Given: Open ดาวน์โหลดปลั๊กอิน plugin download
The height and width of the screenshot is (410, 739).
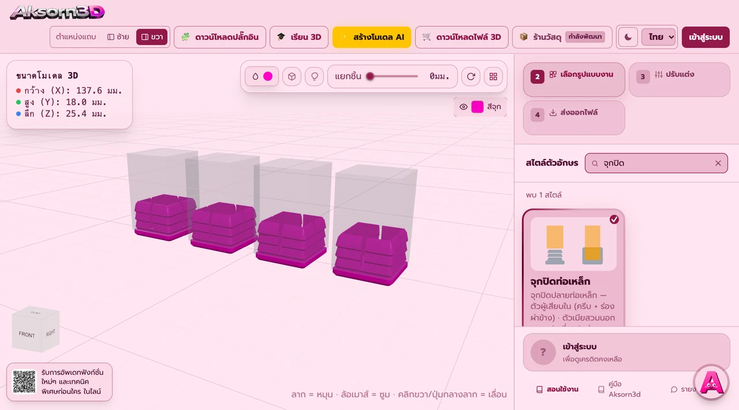Looking at the screenshot, I should click(x=220, y=37).
